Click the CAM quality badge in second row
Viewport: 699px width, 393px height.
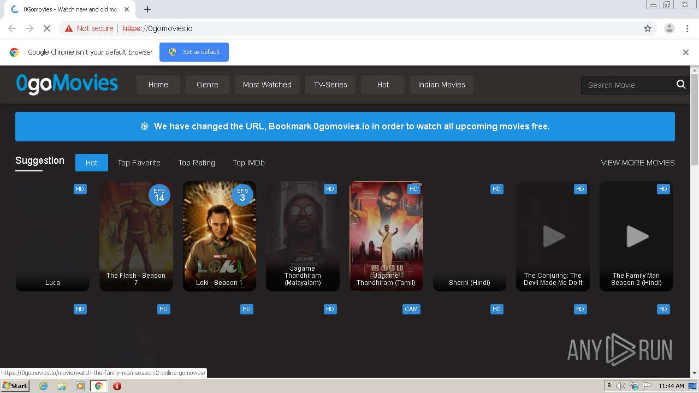click(x=411, y=309)
